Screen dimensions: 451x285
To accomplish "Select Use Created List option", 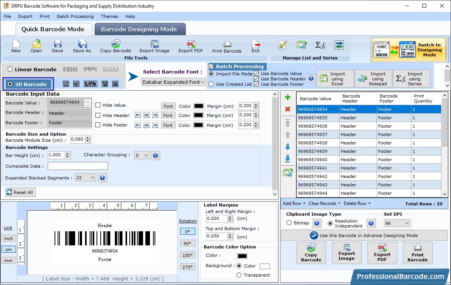I will (x=211, y=84).
